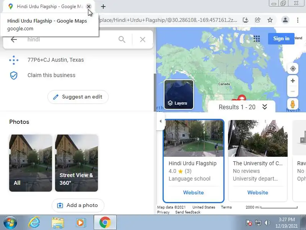Click the Street View pegman icon

coord(293,104)
